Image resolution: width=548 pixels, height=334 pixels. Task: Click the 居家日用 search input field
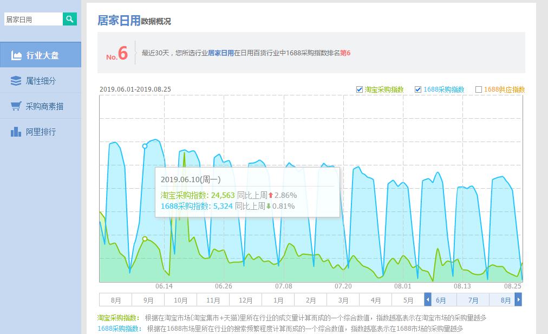click(32, 18)
